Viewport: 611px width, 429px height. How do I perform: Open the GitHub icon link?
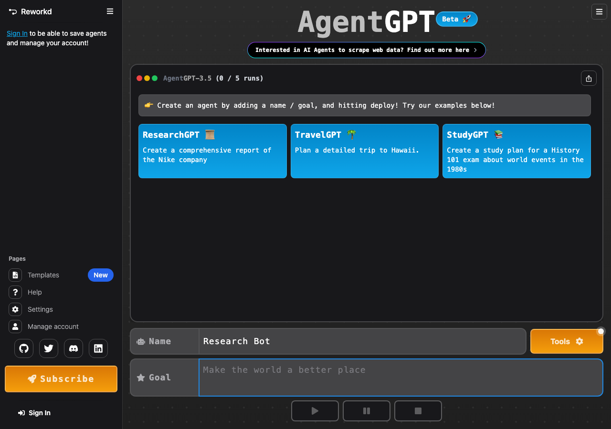[x=24, y=348]
